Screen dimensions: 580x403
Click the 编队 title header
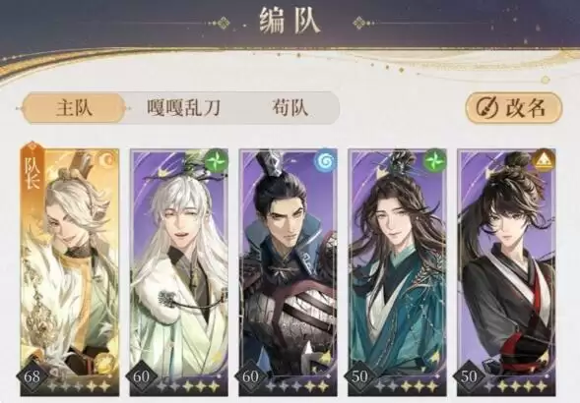[x=290, y=21]
